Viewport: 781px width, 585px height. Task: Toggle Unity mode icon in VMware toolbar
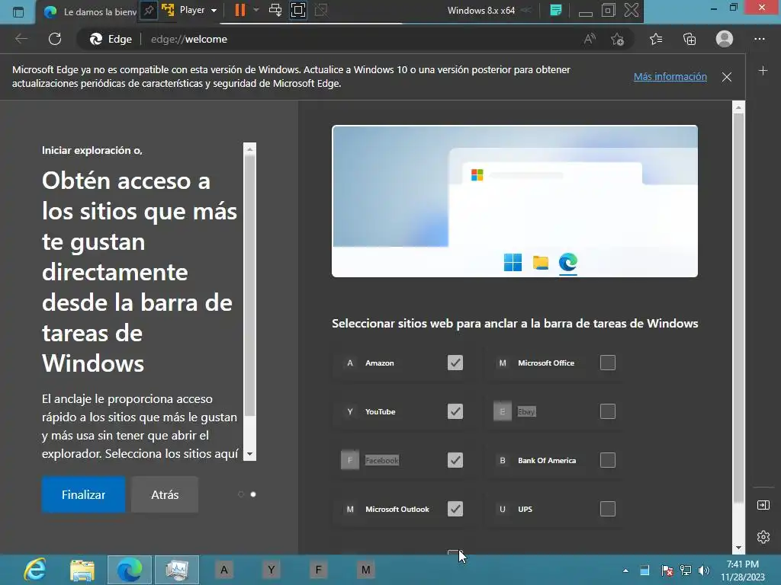321,11
